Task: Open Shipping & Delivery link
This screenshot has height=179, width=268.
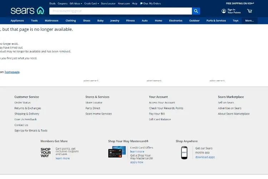Action: coord(27,114)
